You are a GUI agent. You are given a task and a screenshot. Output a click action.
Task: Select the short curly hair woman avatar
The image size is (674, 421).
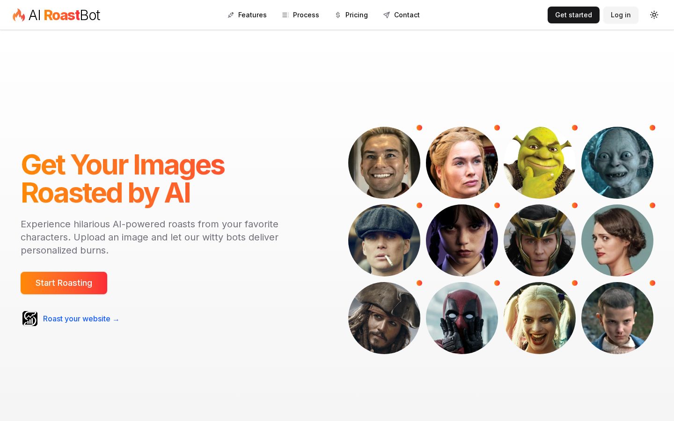tap(617, 240)
